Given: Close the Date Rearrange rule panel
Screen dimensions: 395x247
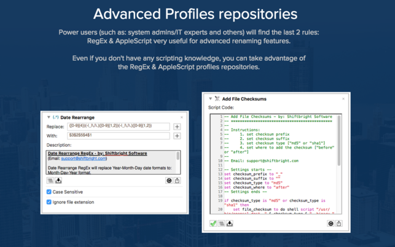Looking at the screenshot, I should (x=182, y=117).
